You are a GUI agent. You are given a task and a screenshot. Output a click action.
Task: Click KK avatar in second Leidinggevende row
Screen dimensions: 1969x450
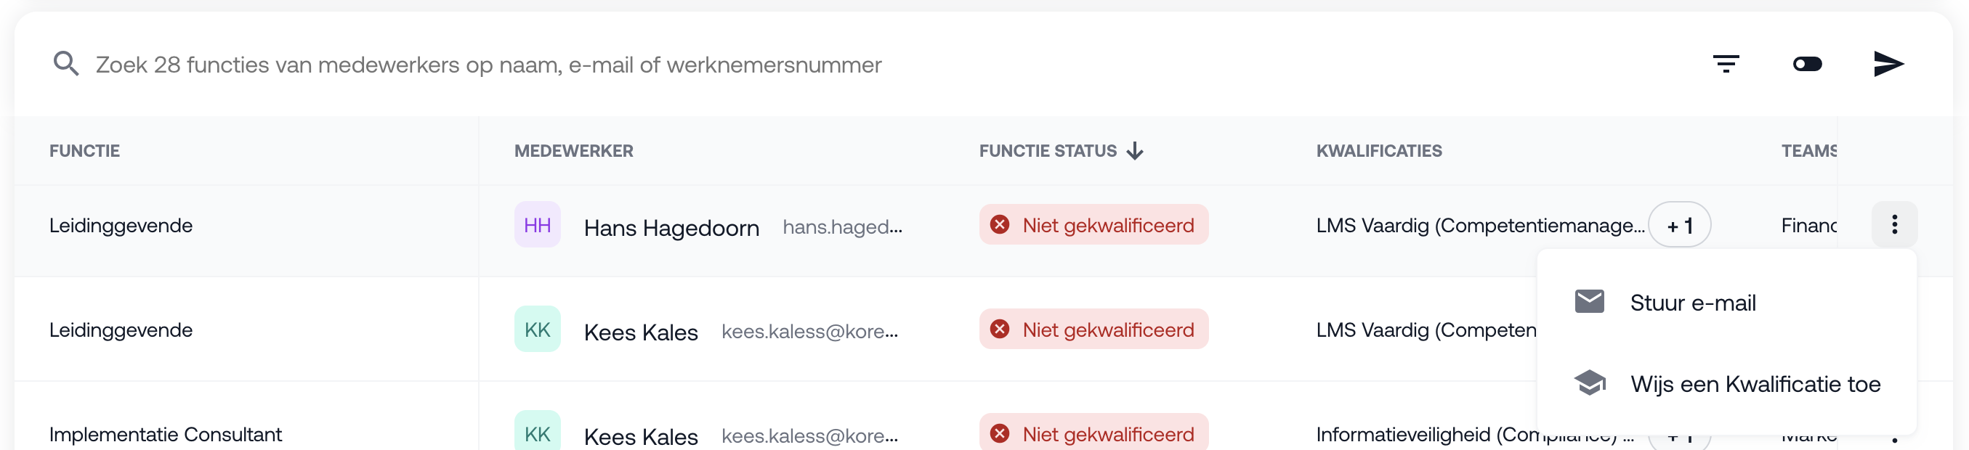[x=538, y=330]
